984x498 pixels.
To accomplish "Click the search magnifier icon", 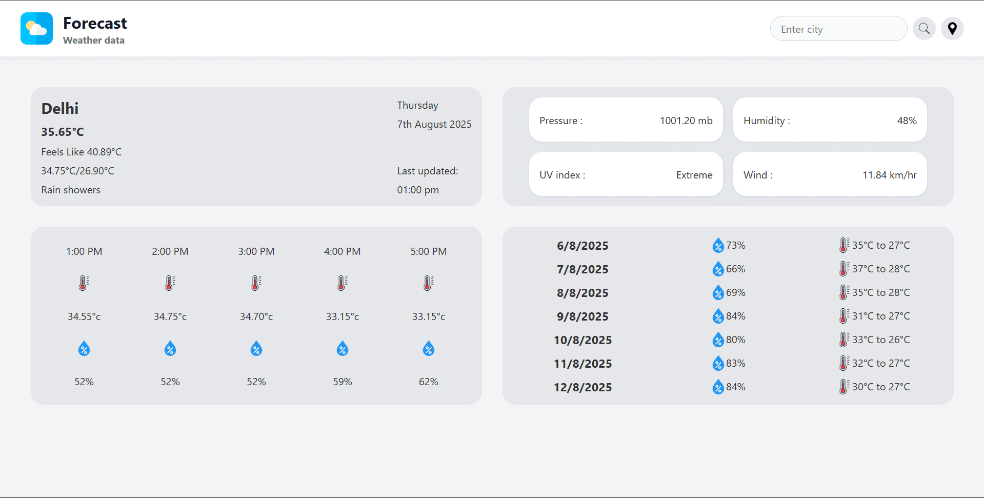I will click(x=924, y=28).
